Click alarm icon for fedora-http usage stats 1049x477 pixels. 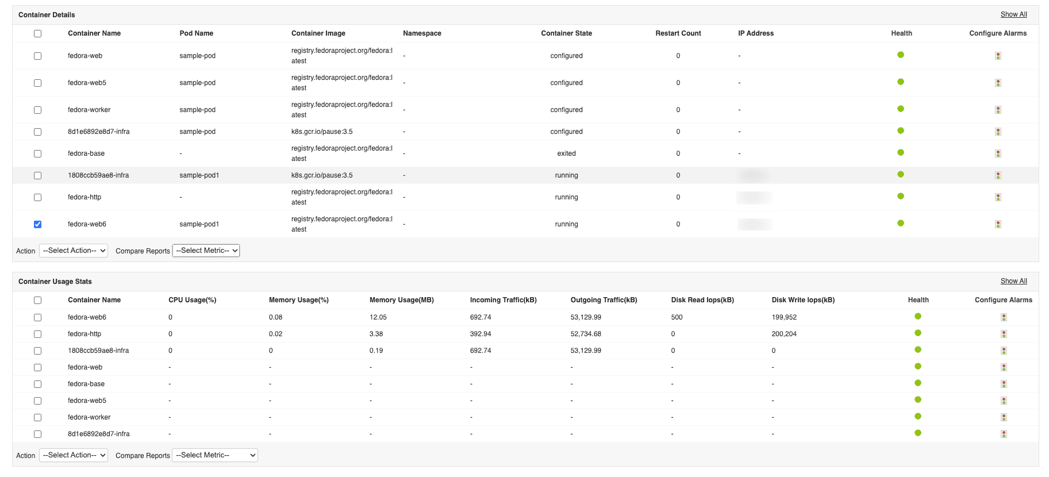[1004, 334]
